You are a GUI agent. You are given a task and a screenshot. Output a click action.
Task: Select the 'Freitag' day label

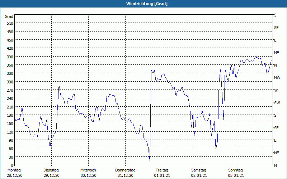pyautogui.click(x=162, y=170)
